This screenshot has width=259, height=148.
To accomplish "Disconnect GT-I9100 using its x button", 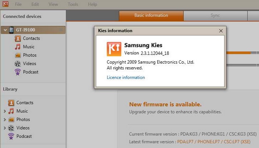I will [61, 30].
